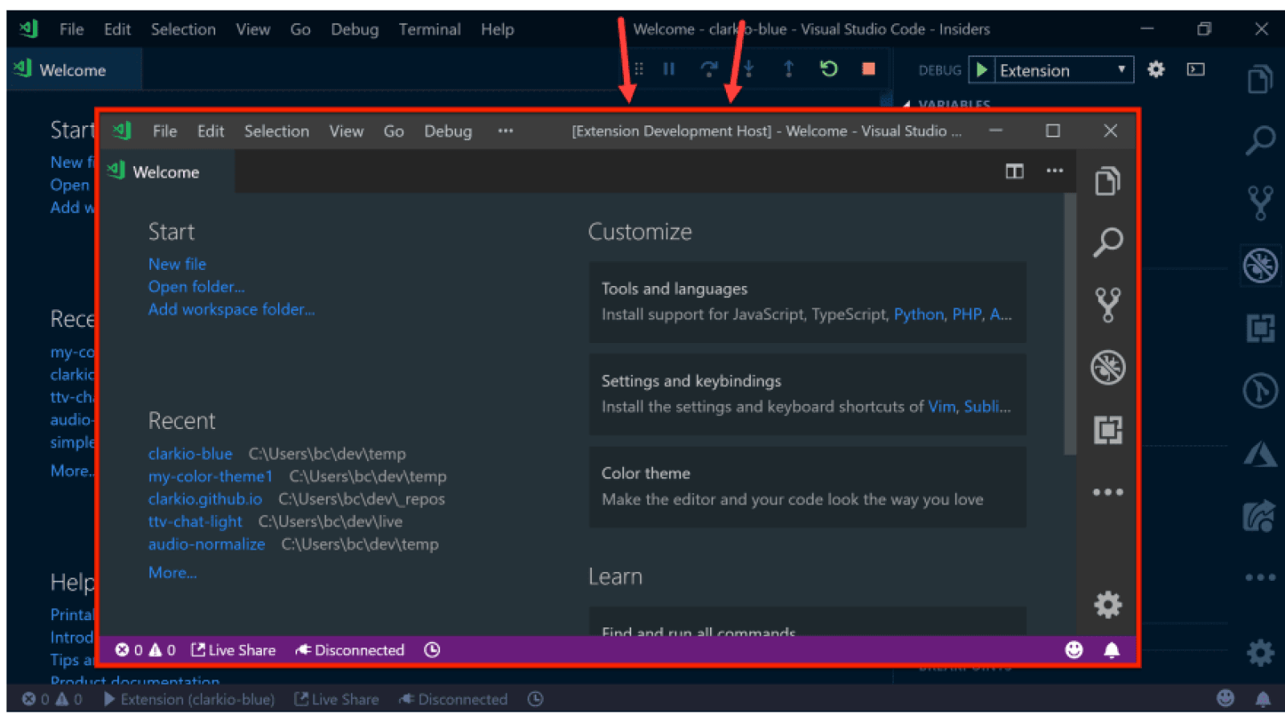The width and height of the screenshot is (1285, 723).
Task: Open Extensions in background Insiders activity bar
Action: 1260,328
